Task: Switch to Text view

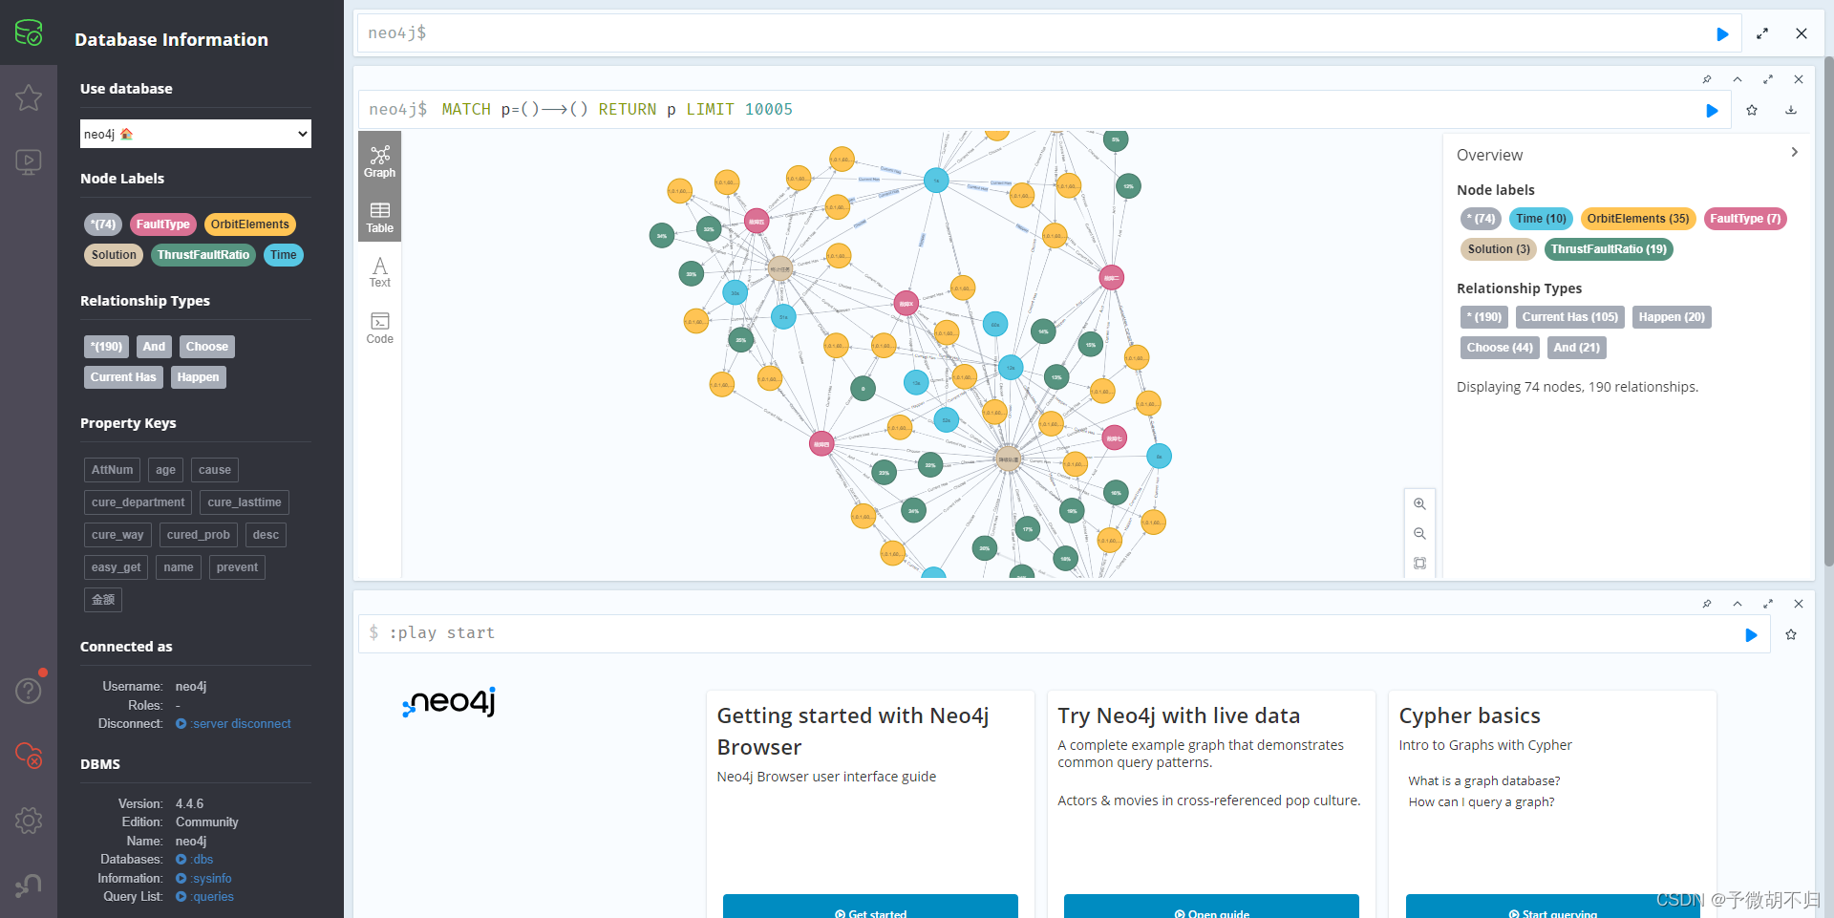Action: point(379,272)
